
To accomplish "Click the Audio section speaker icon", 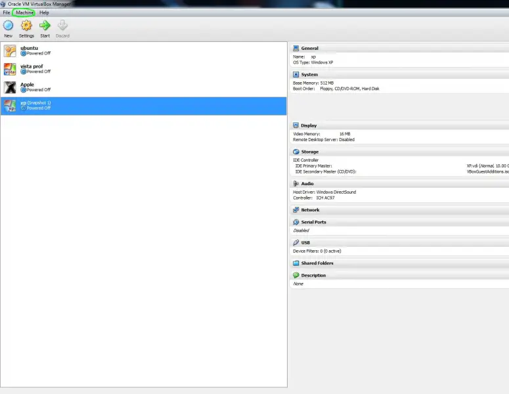I will 296,183.
